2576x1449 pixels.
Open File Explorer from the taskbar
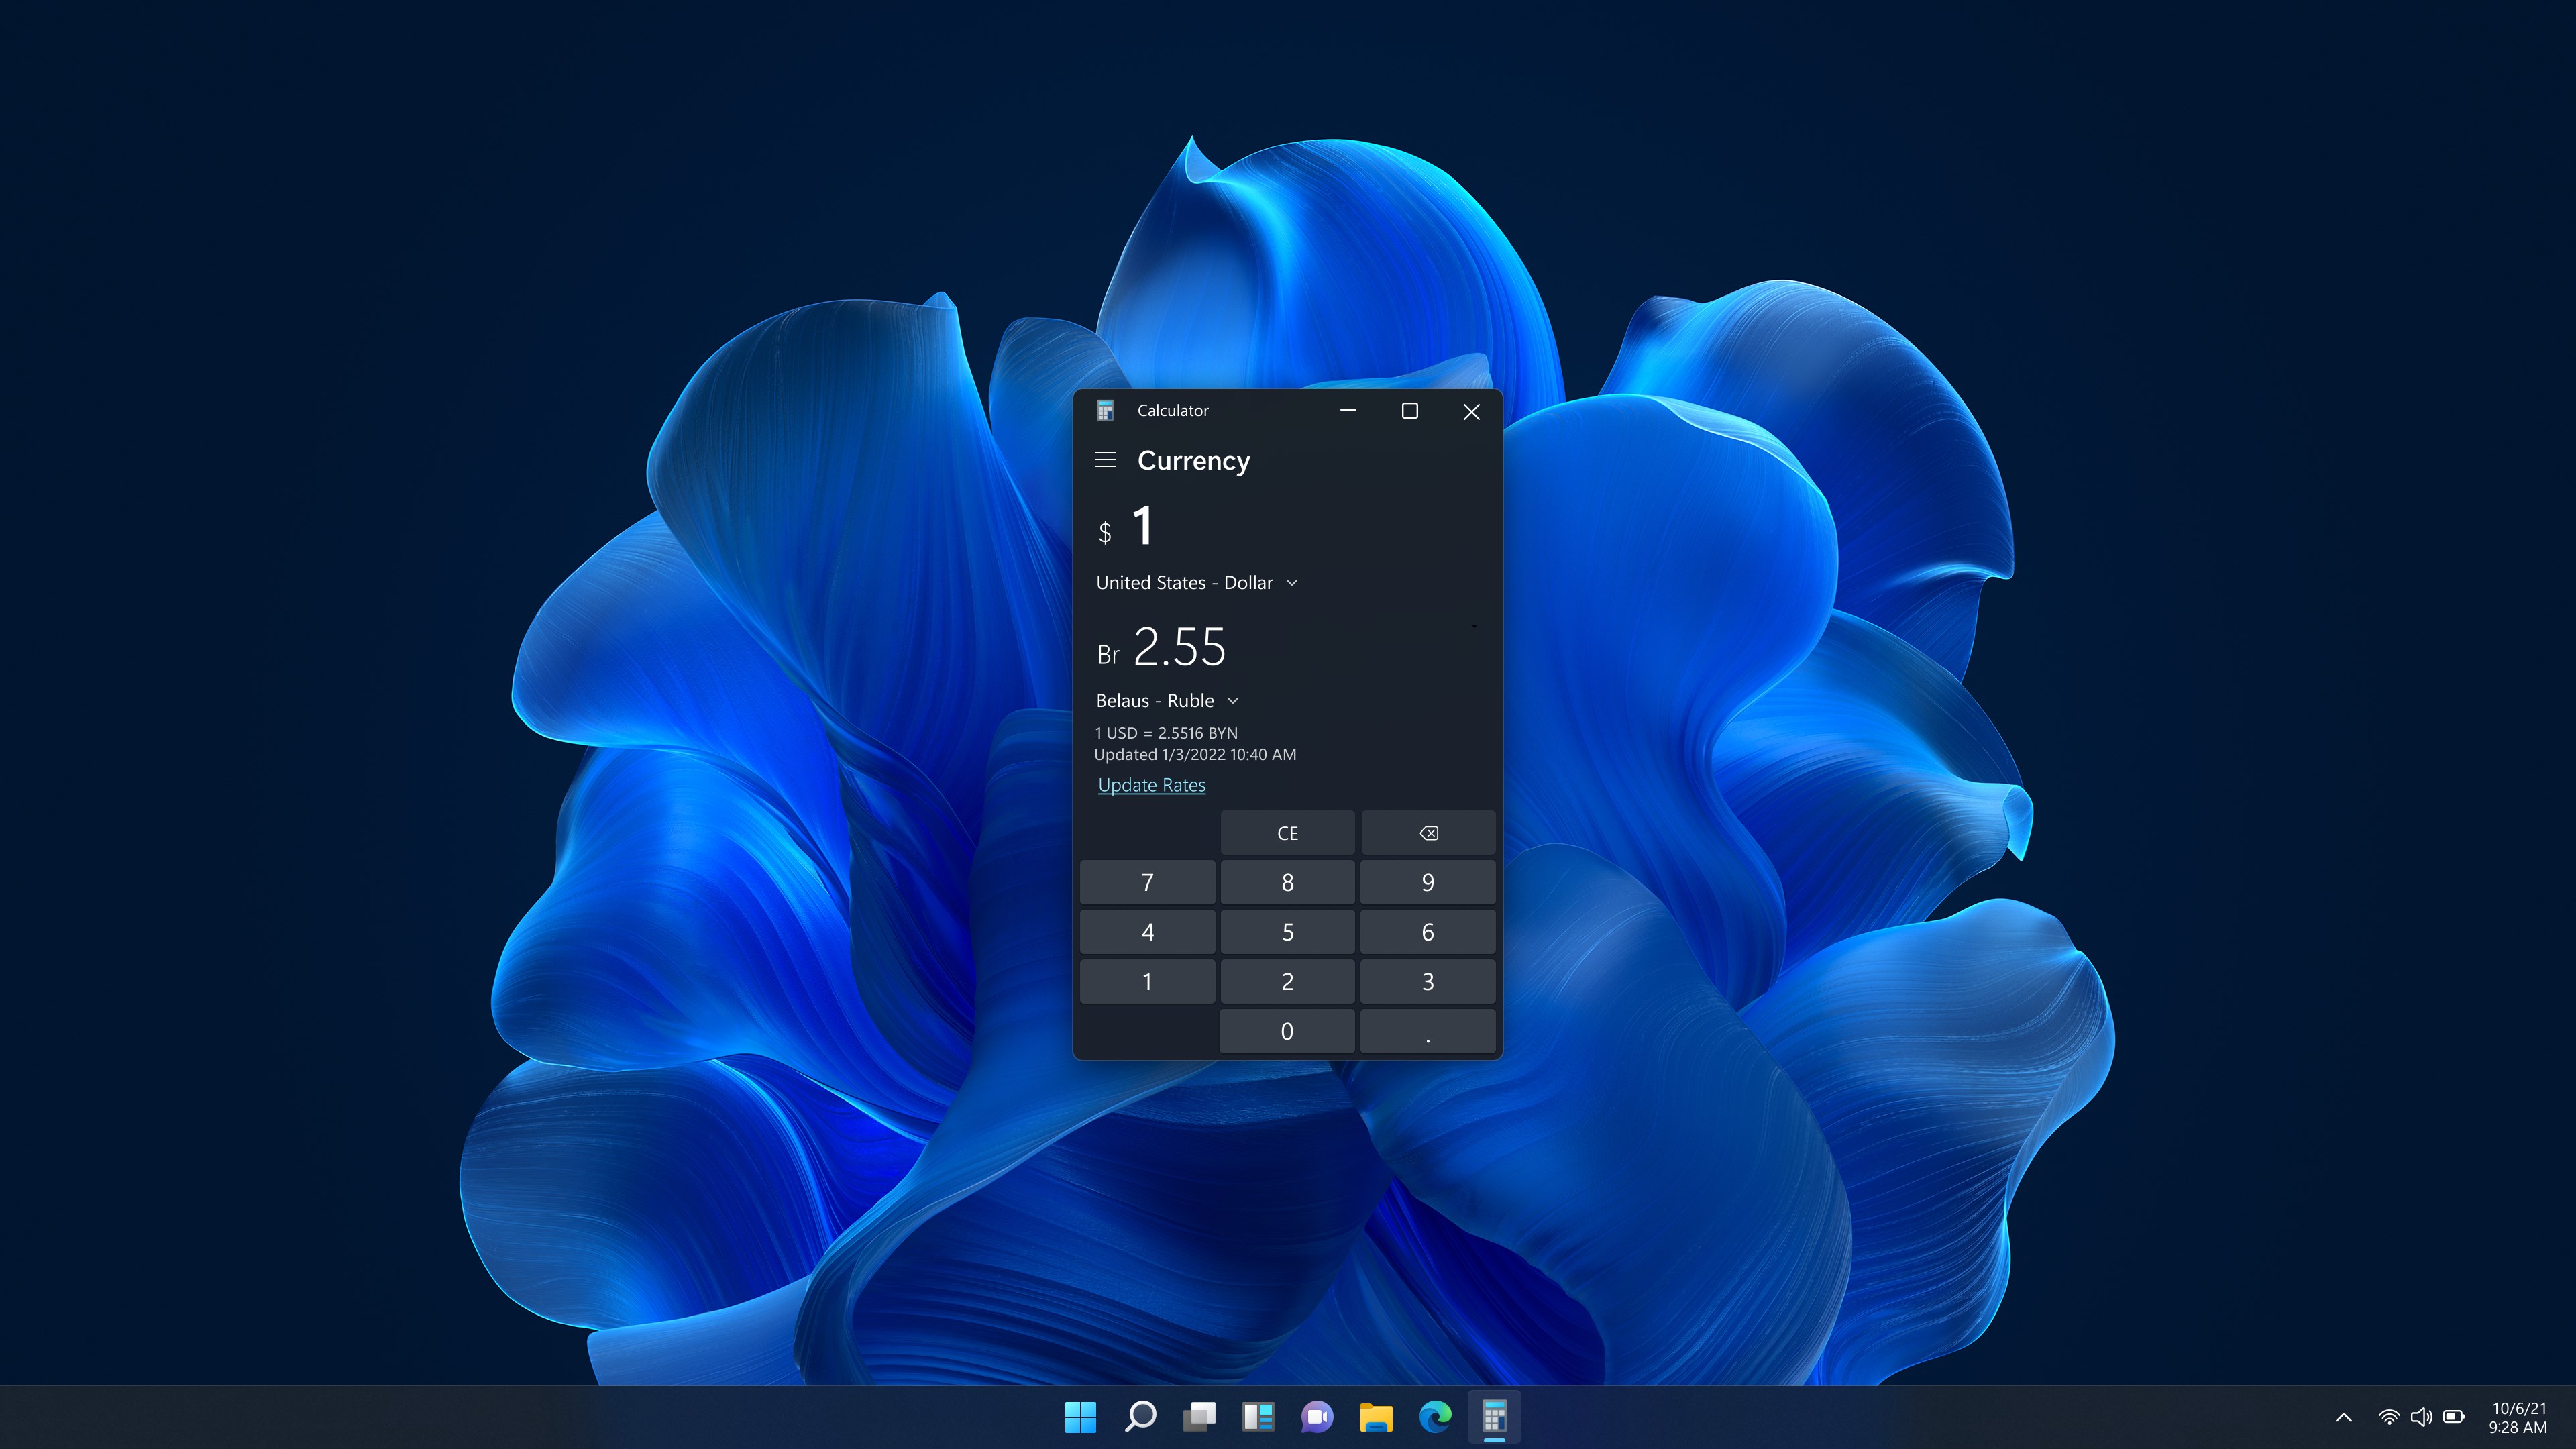(x=1377, y=1417)
